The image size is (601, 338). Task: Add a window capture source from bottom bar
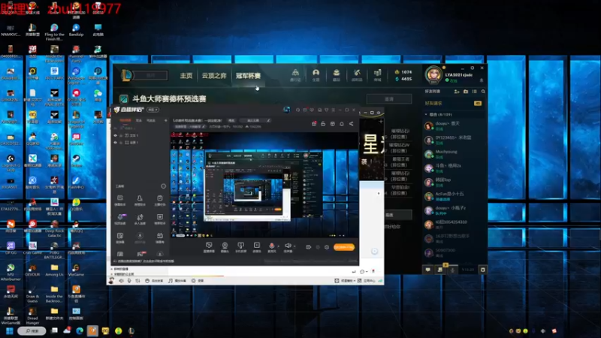coord(209,247)
